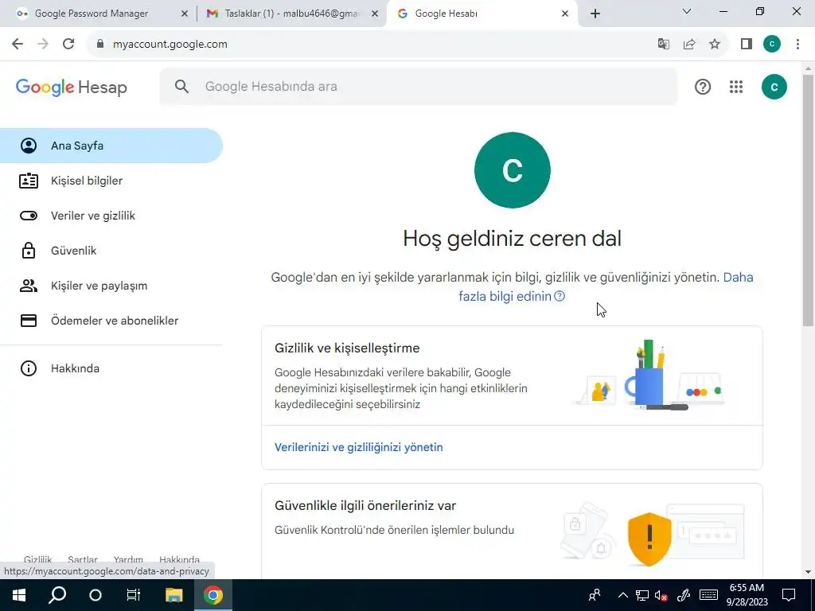
Task: Open the network tray icon
Action: [x=642, y=595]
